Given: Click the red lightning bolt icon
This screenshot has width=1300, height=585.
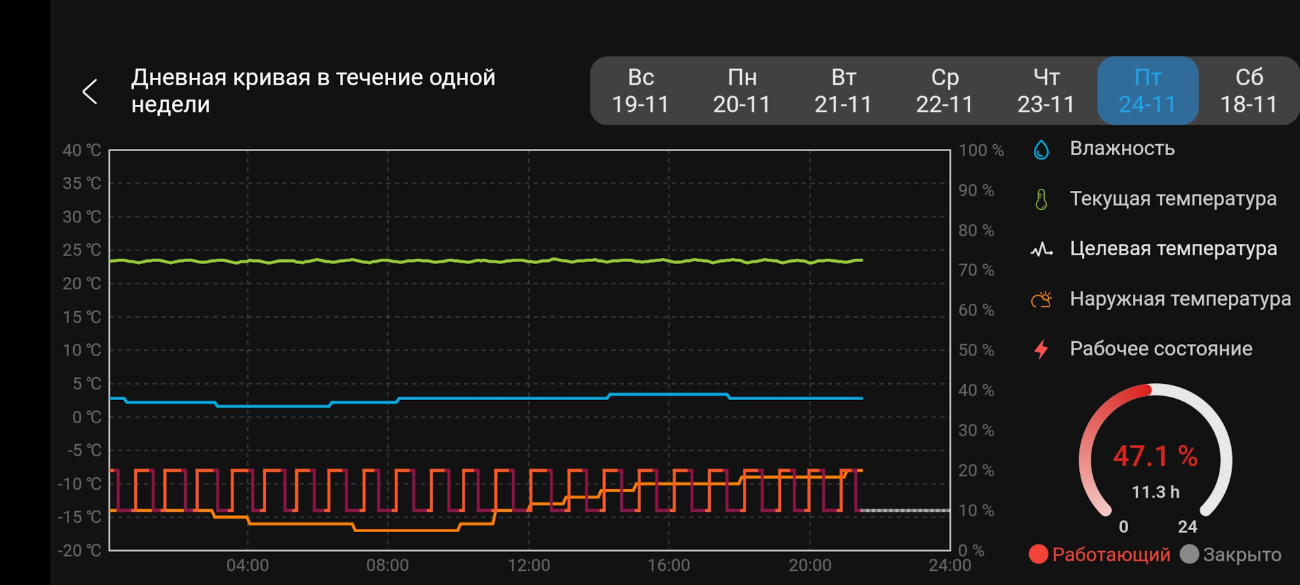Looking at the screenshot, I should (1041, 349).
